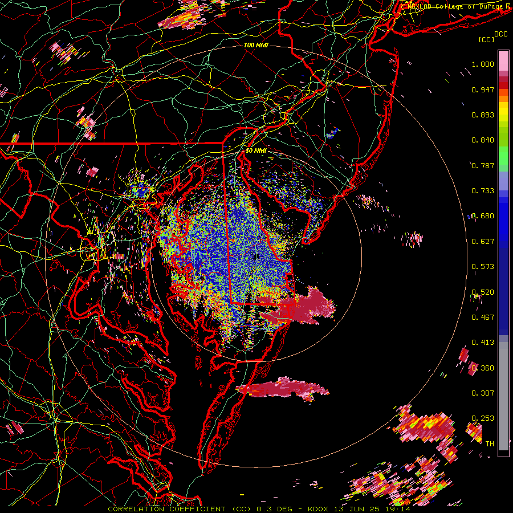Click the 0.573 legend value

(483, 267)
